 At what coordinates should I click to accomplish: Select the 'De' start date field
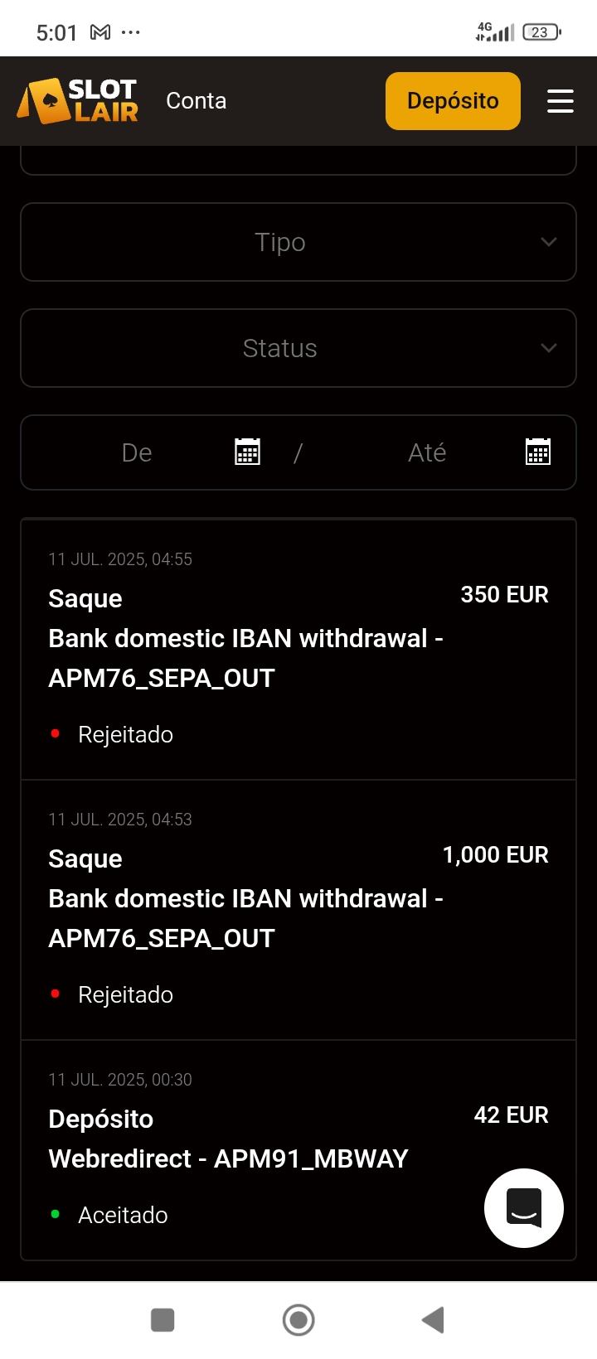[137, 452]
